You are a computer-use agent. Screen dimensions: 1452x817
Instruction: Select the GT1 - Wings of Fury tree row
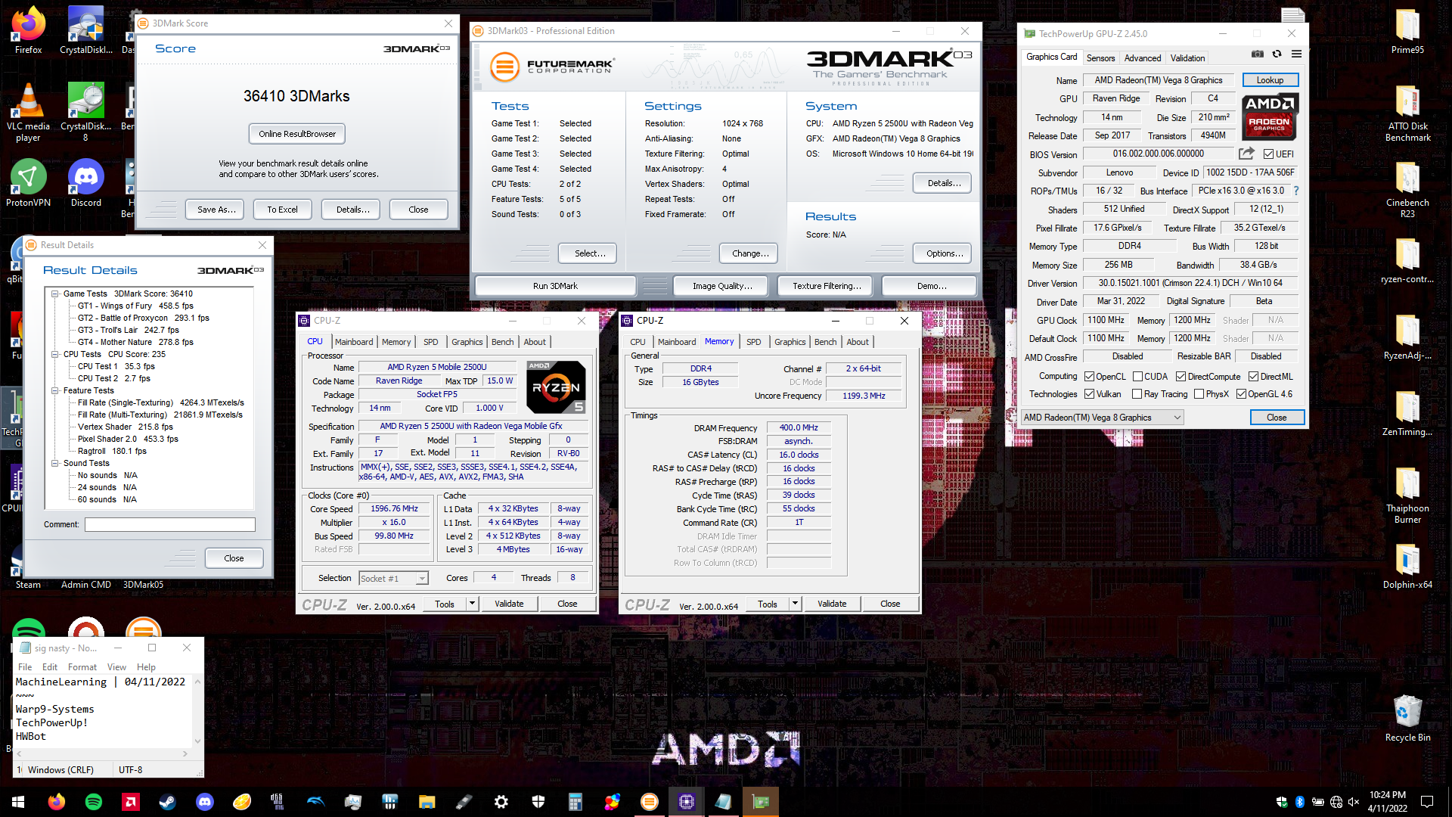(x=135, y=306)
